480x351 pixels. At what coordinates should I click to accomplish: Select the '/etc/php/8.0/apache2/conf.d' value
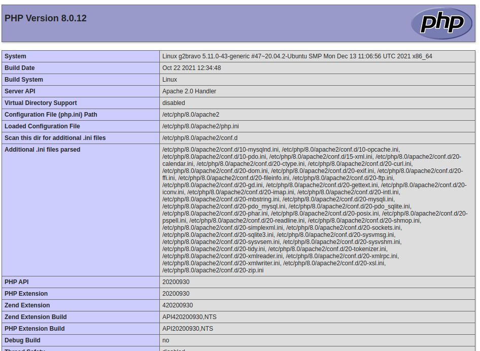click(x=200, y=137)
